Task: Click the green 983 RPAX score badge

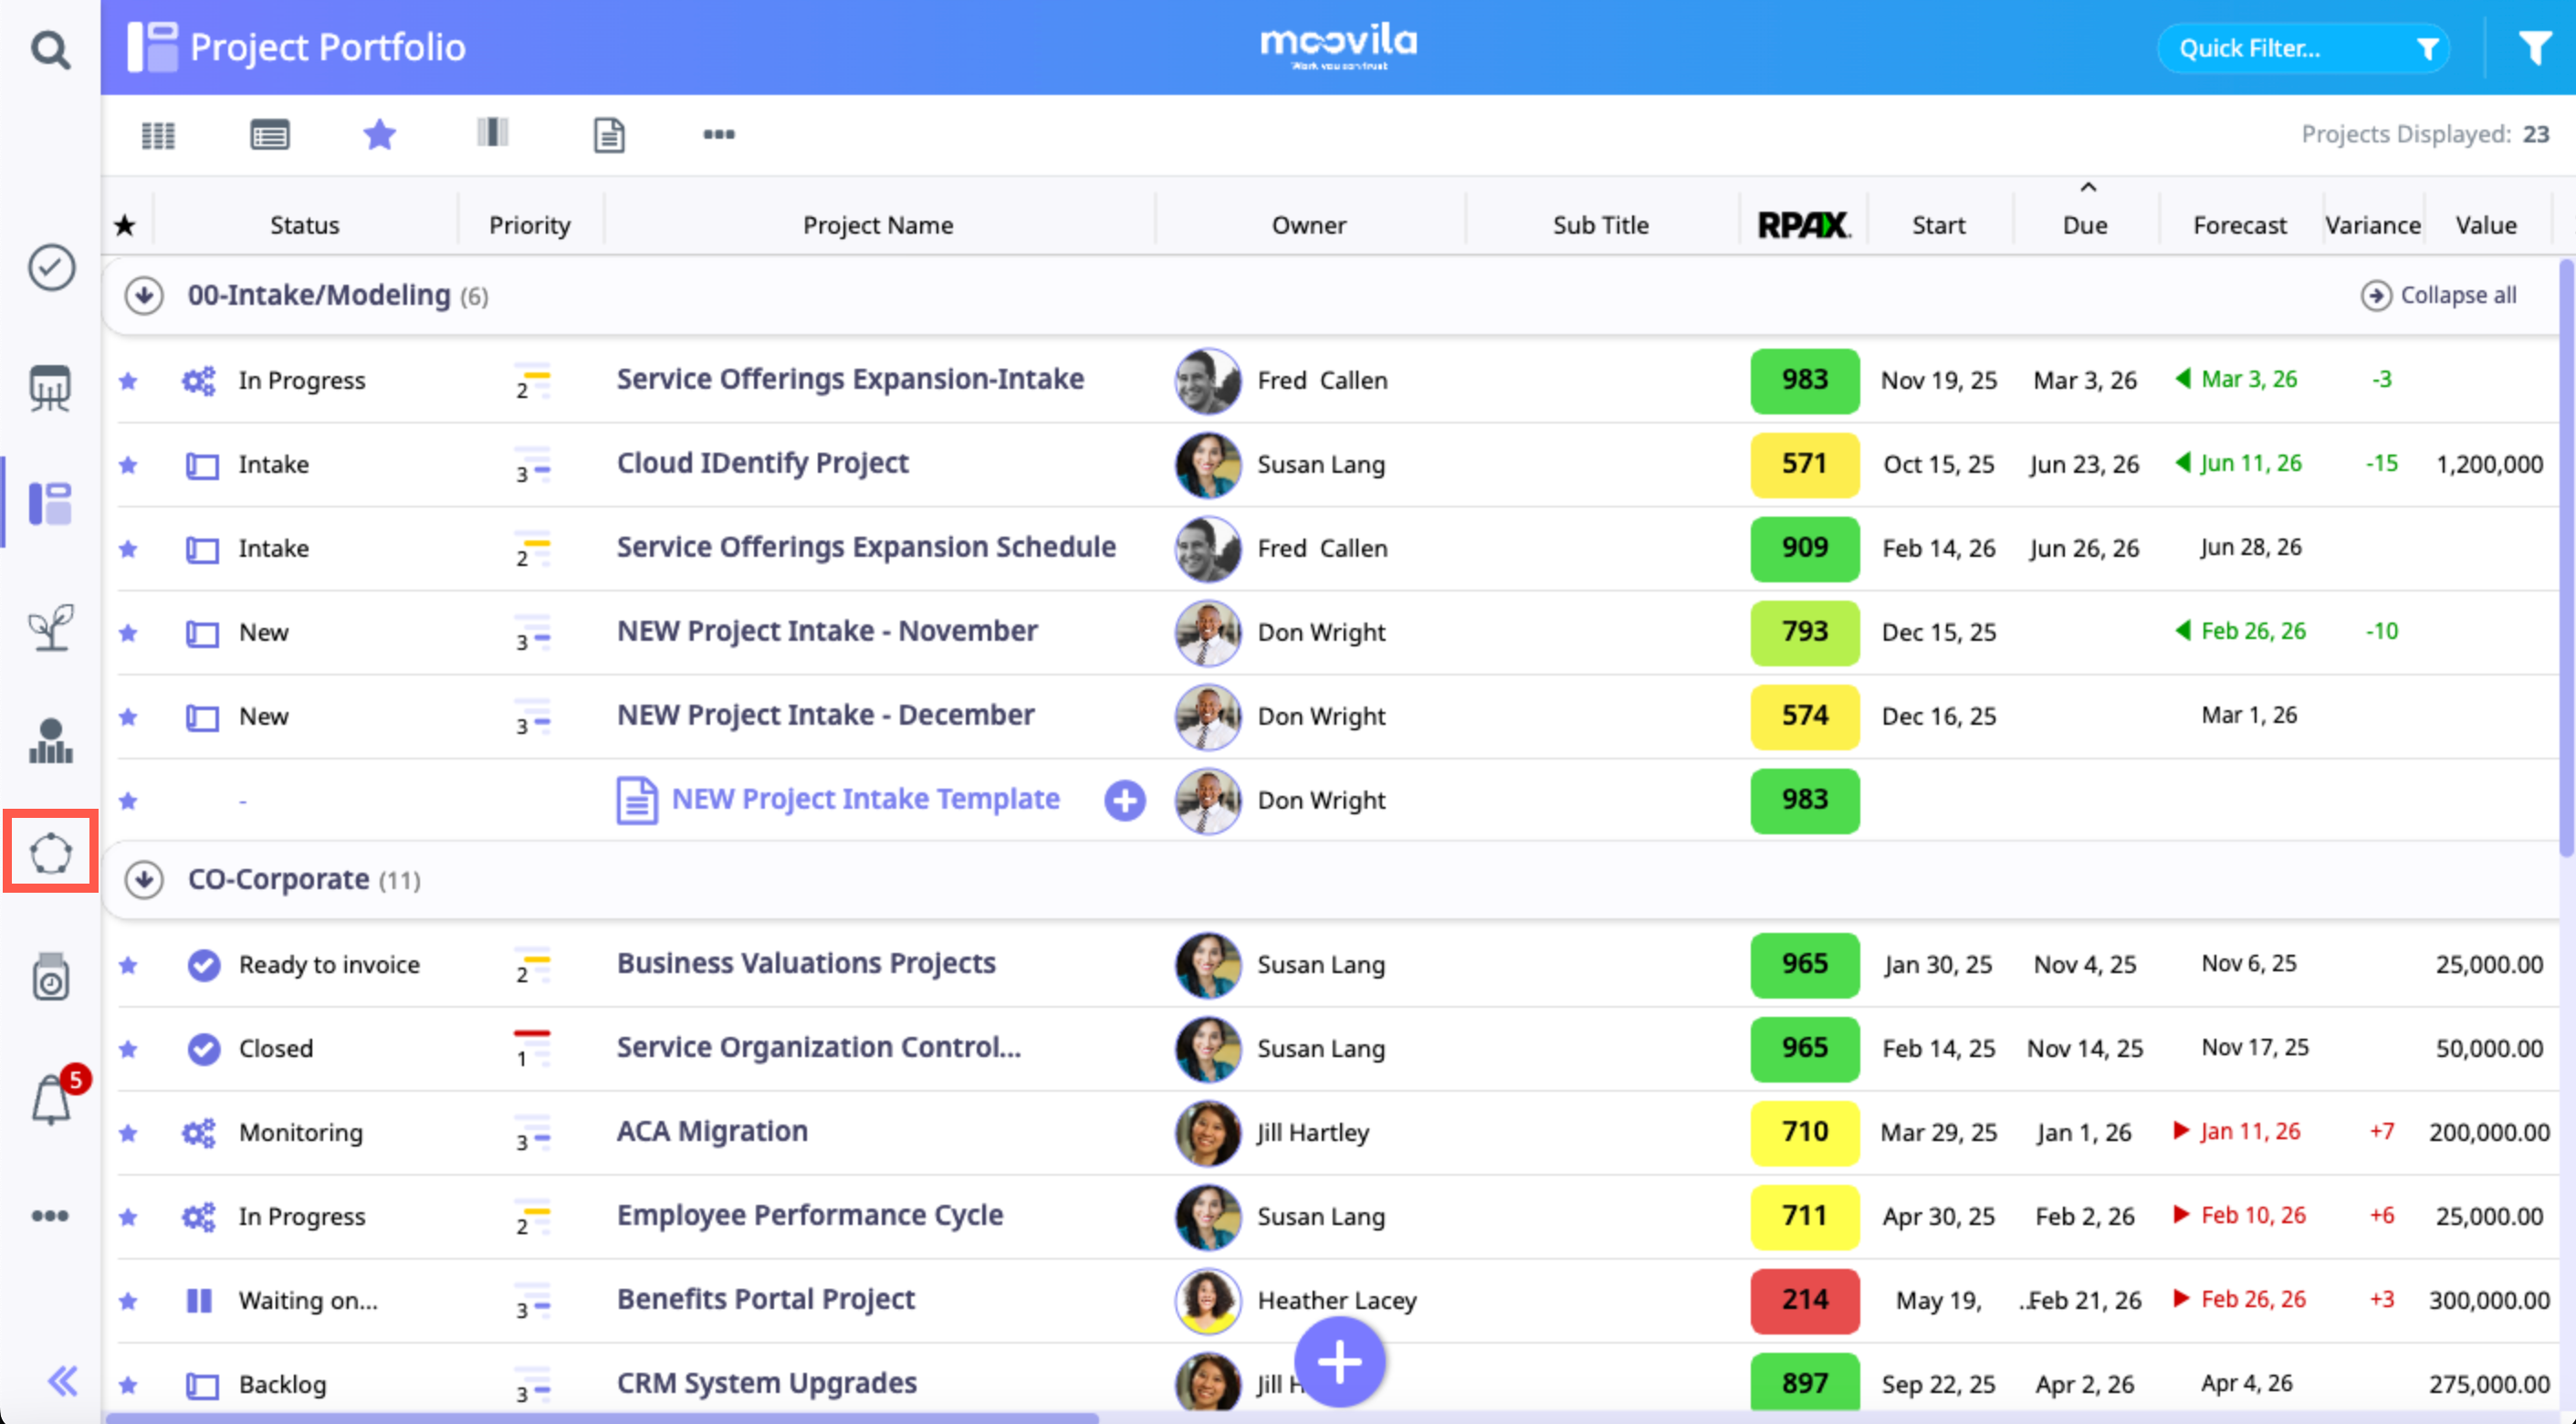Action: tap(1804, 380)
